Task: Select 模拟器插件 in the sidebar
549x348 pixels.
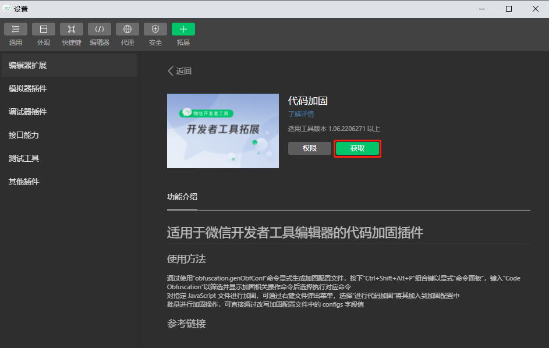Action: point(69,88)
